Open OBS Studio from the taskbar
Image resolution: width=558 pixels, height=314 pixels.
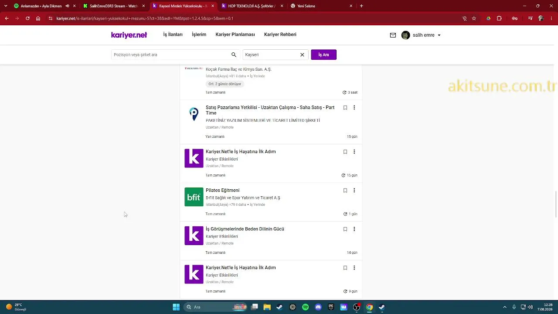357,307
